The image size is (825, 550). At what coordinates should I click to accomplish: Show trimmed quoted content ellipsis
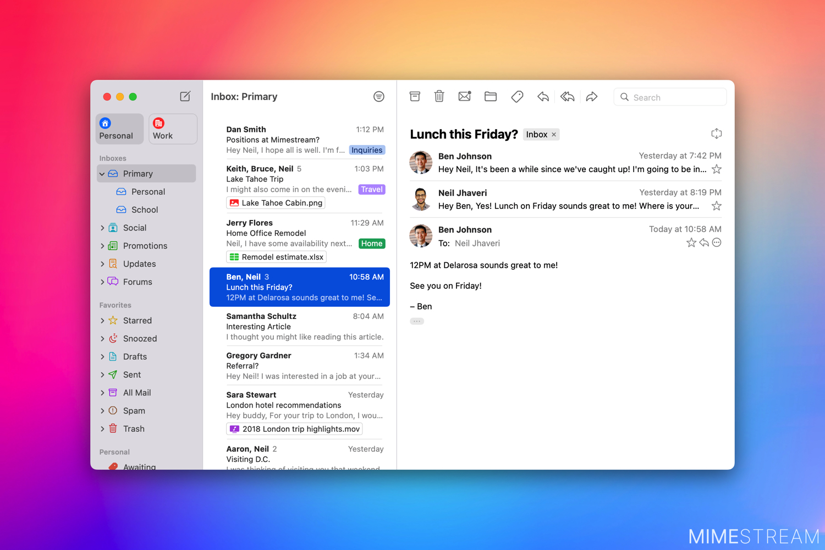417,321
